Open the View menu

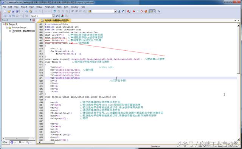(x=16, y=7)
